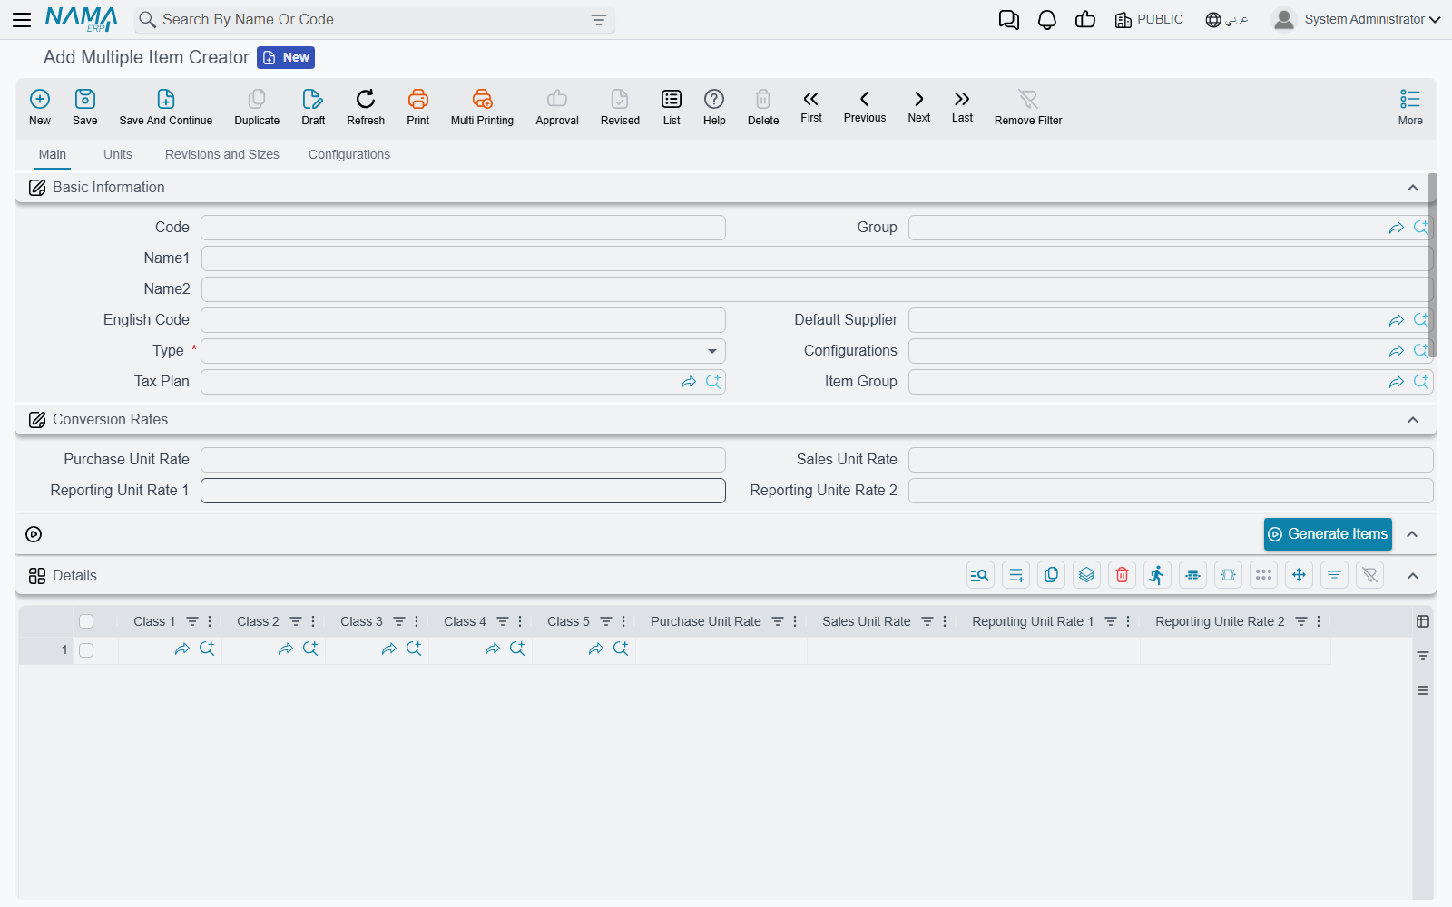This screenshot has width=1452, height=907.
Task: Focus the Search By Name Or Code field
Action: click(x=372, y=20)
